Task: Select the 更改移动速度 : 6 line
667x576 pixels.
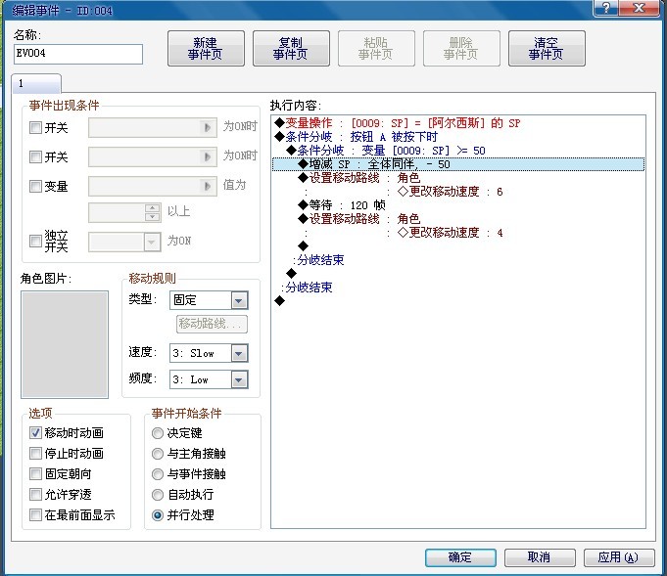Action: tap(458, 192)
